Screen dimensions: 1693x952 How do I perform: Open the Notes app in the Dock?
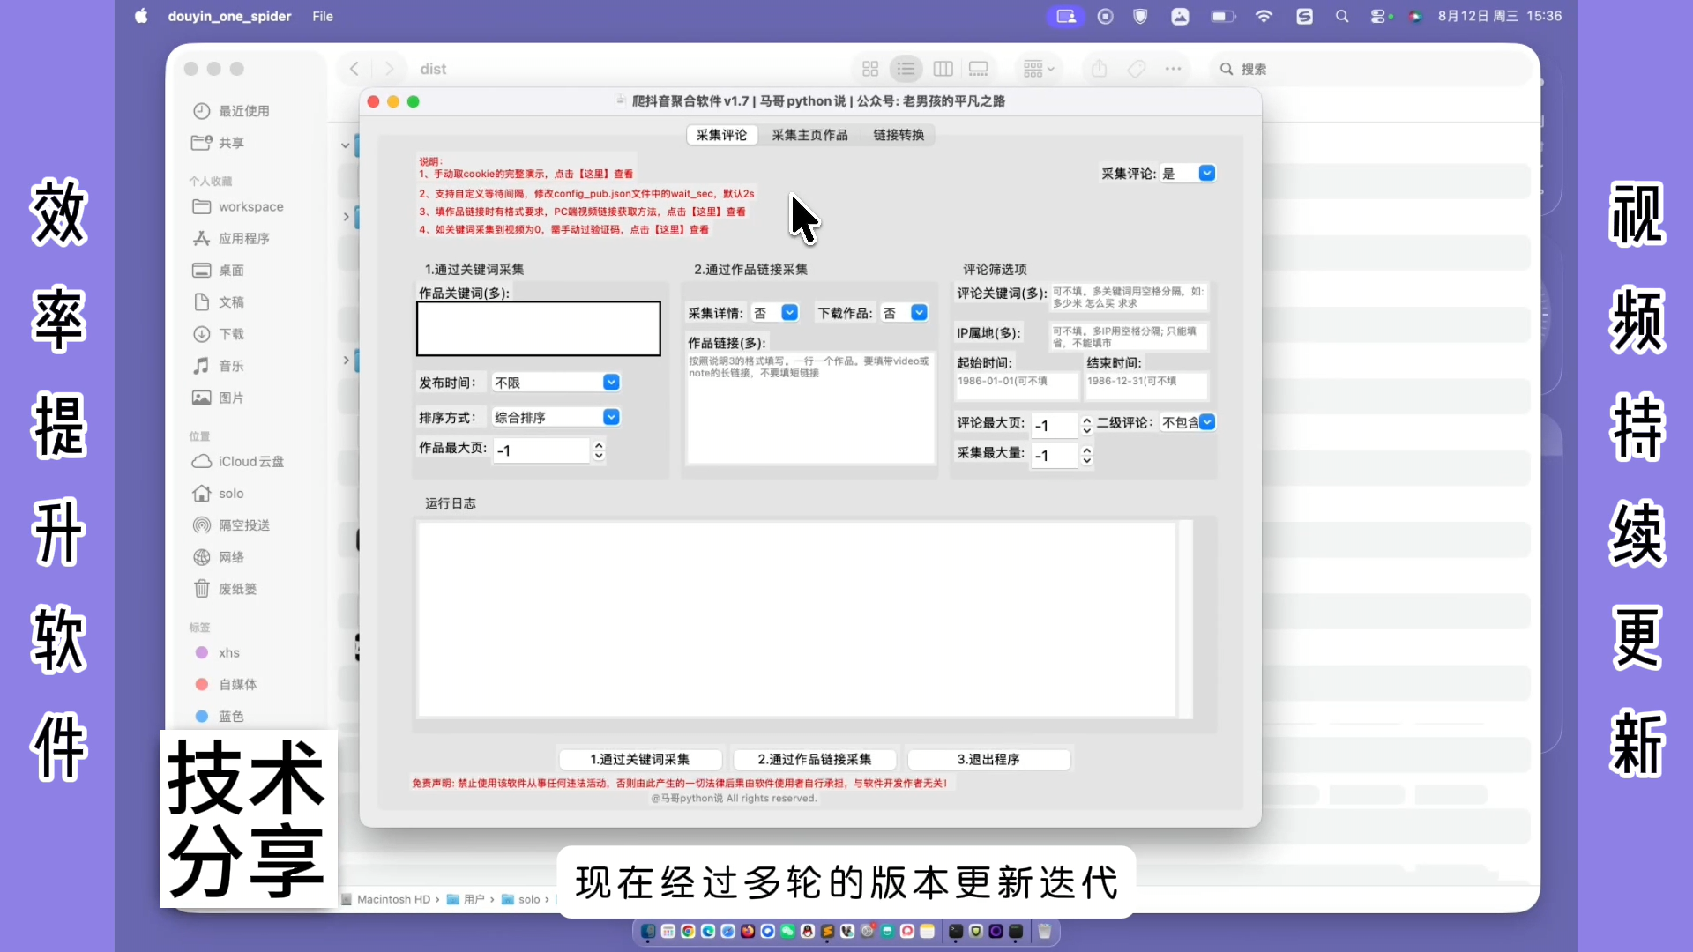pyautogui.click(x=928, y=932)
